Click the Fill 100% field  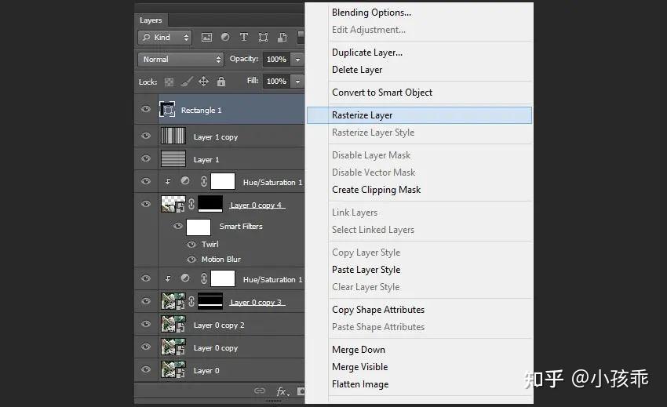pos(277,82)
